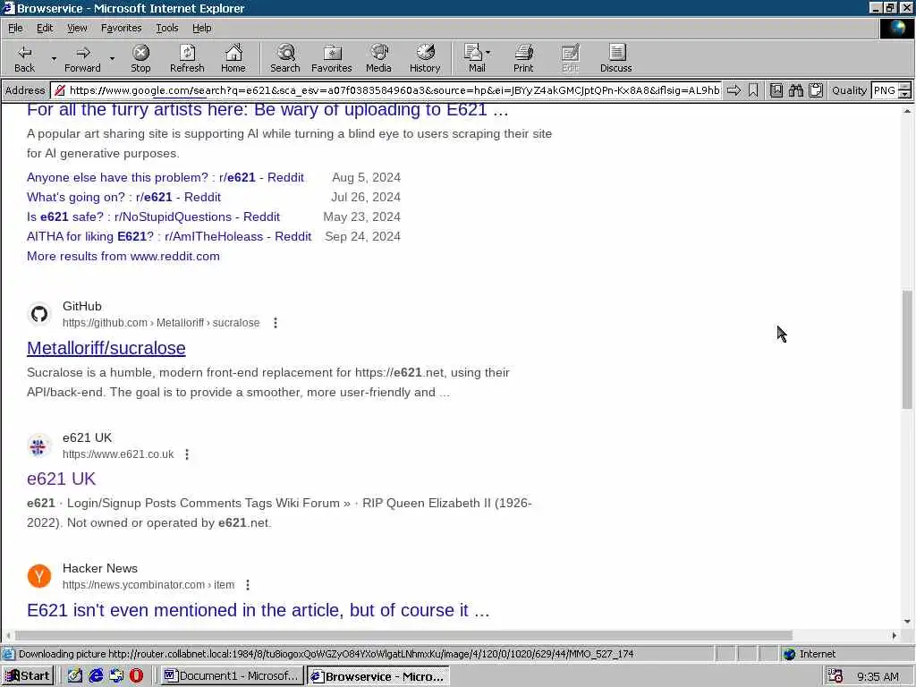
Task: Click the bookmark ribbon icon by address bar
Action: [753, 90]
